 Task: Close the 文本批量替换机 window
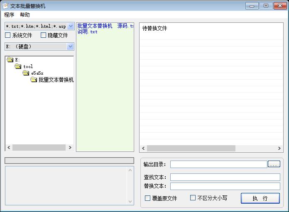280,6
